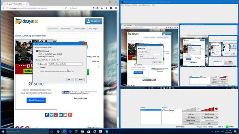Screen dimensions: 239x134
Task: Click the Firefox Search box
Action: (80, 8)
